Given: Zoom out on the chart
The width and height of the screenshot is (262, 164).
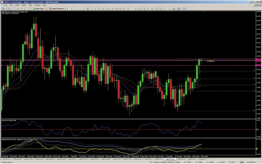Looking at the screenshot, I should [x=161, y=9].
